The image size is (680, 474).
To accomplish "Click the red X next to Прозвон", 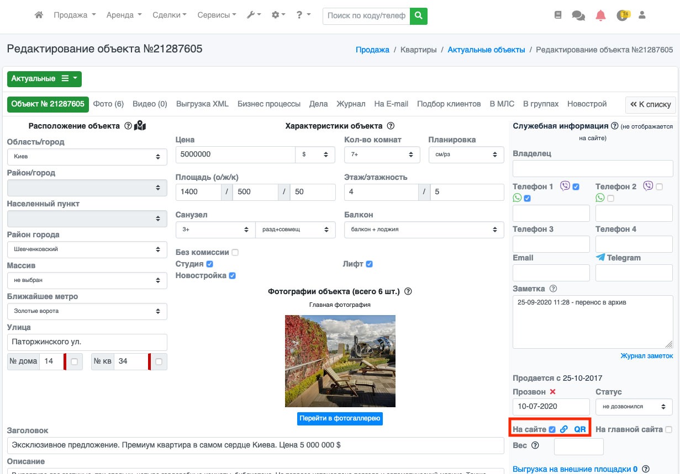I will click(x=552, y=392).
